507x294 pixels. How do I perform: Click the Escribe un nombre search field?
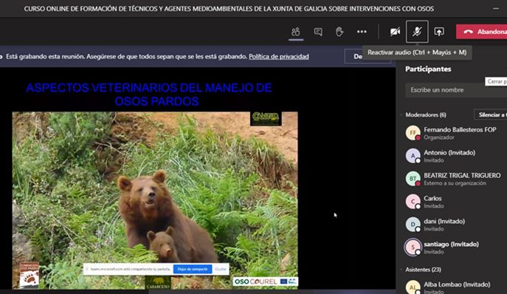pyautogui.click(x=456, y=90)
